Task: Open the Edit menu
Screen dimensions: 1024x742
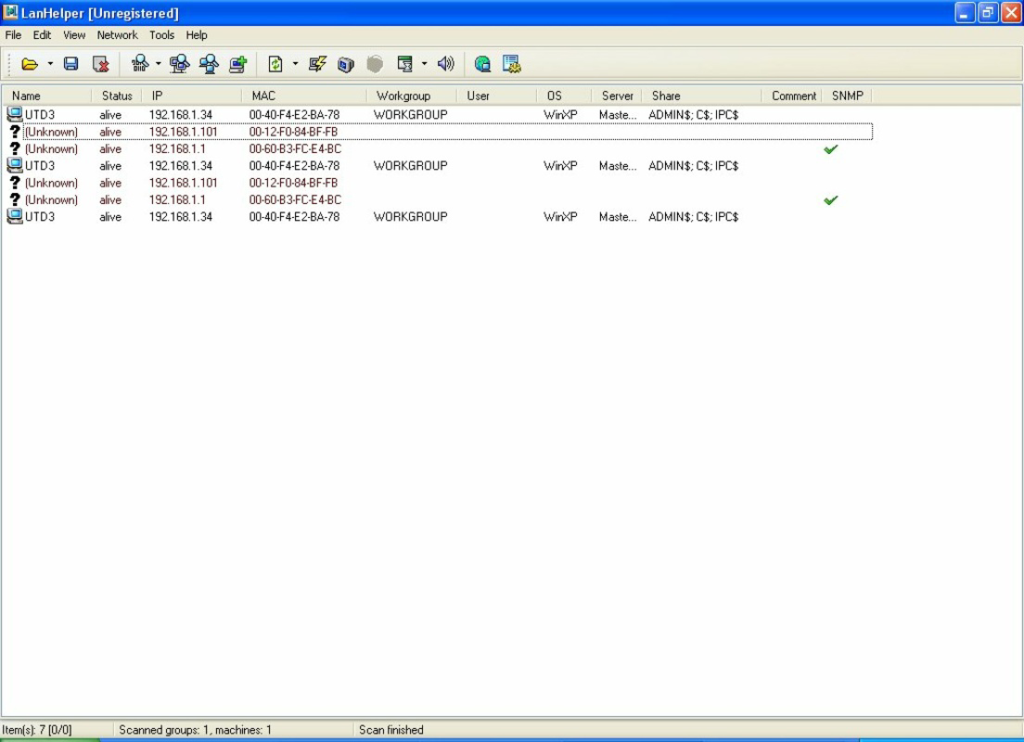Action: [42, 35]
